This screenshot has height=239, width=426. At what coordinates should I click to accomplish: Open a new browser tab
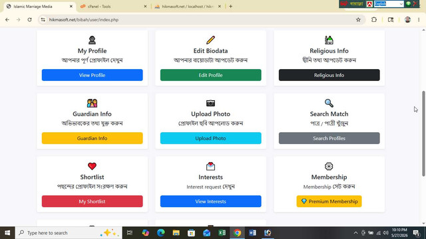231,6
